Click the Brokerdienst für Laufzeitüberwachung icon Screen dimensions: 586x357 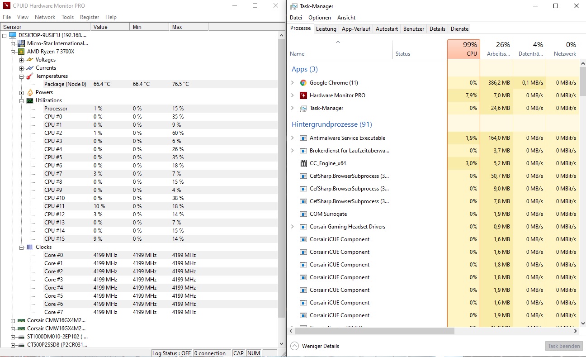tap(303, 151)
